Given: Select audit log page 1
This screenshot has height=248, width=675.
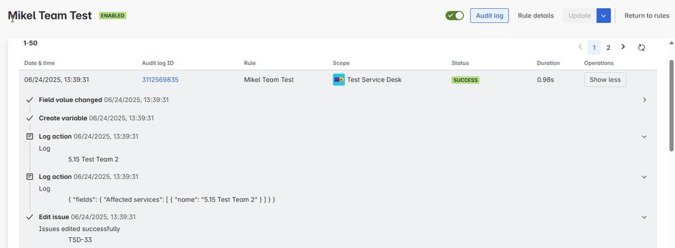Looking at the screenshot, I should coord(594,48).
